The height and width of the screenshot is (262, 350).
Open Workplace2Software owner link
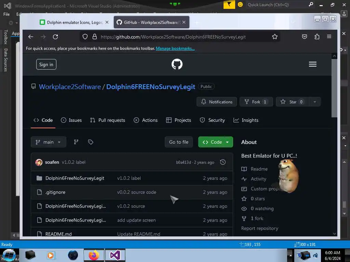(70, 87)
